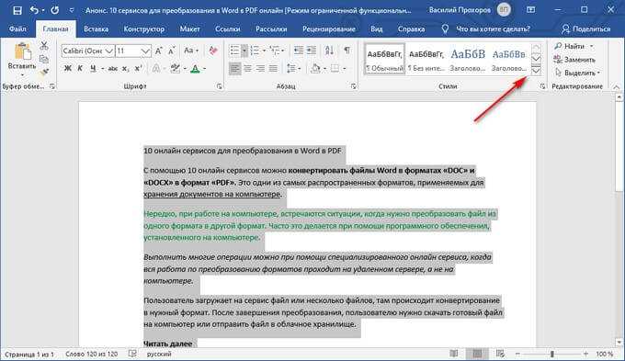Open the Styles pane dialog launcher
The height and width of the screenshot is (361, 625).
pos(542,86)
